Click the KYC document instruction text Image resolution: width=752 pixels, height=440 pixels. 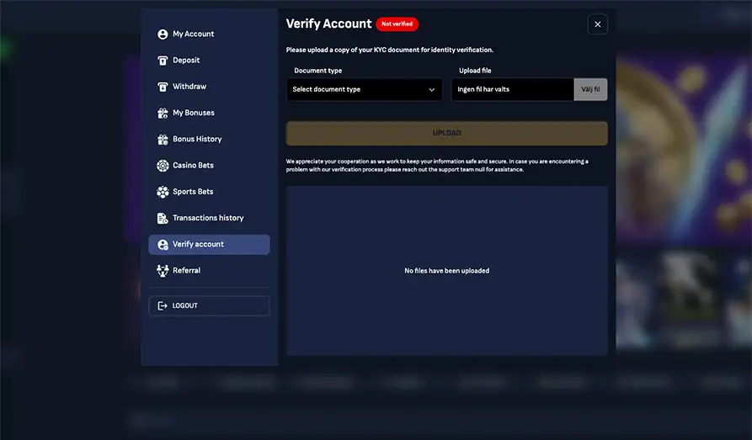[x=389, y=50]
